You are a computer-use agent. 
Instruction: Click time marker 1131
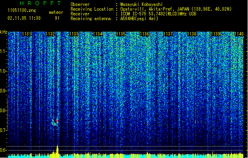[26, 34]
